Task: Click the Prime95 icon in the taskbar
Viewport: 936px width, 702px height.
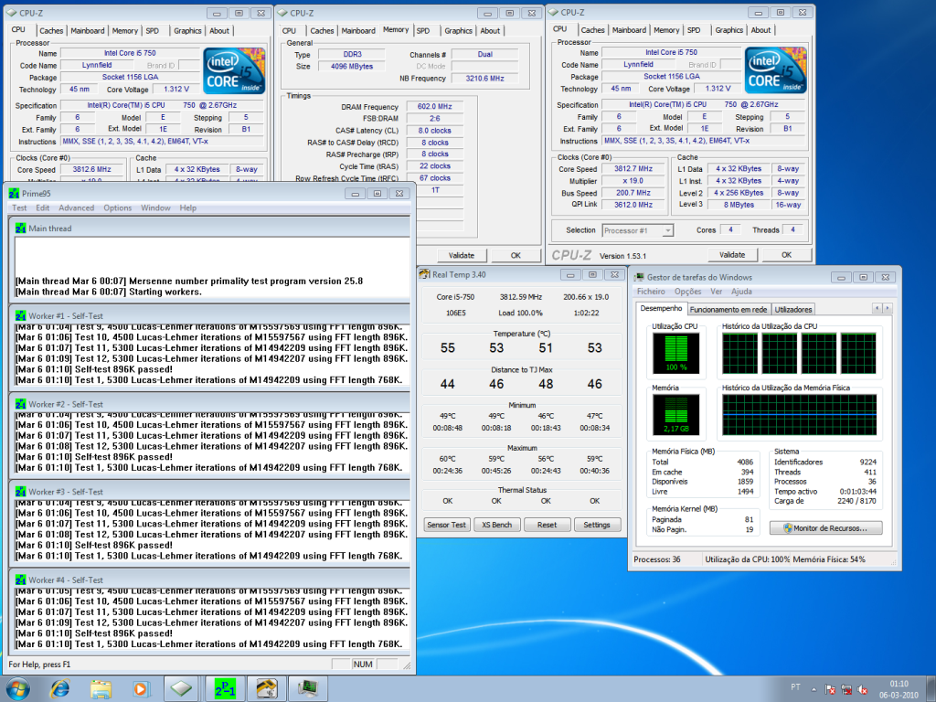Action: pyautogui.click(x=224, y=687)
